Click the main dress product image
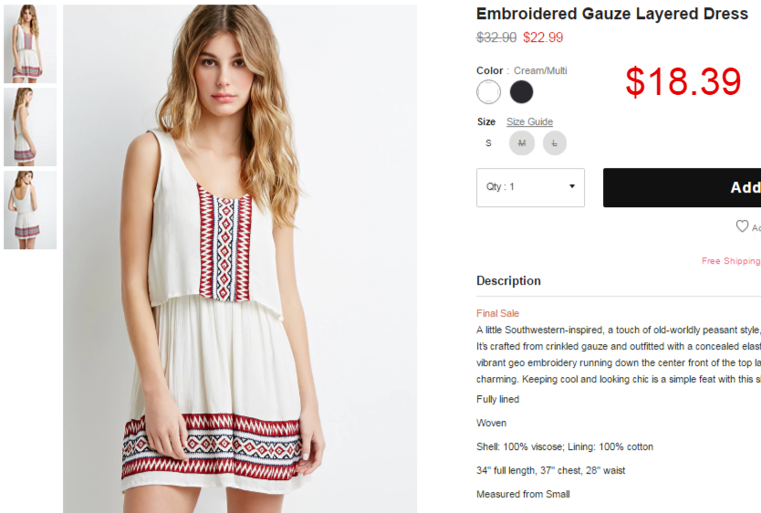This screenshot has height=513, width=761. click(x=240, y=258)
